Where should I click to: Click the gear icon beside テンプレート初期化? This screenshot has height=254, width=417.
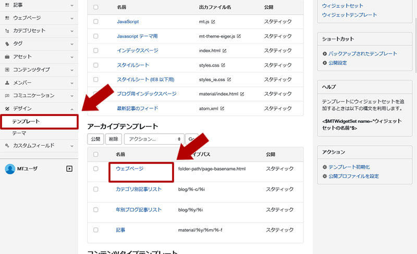(x=324, y=167)
